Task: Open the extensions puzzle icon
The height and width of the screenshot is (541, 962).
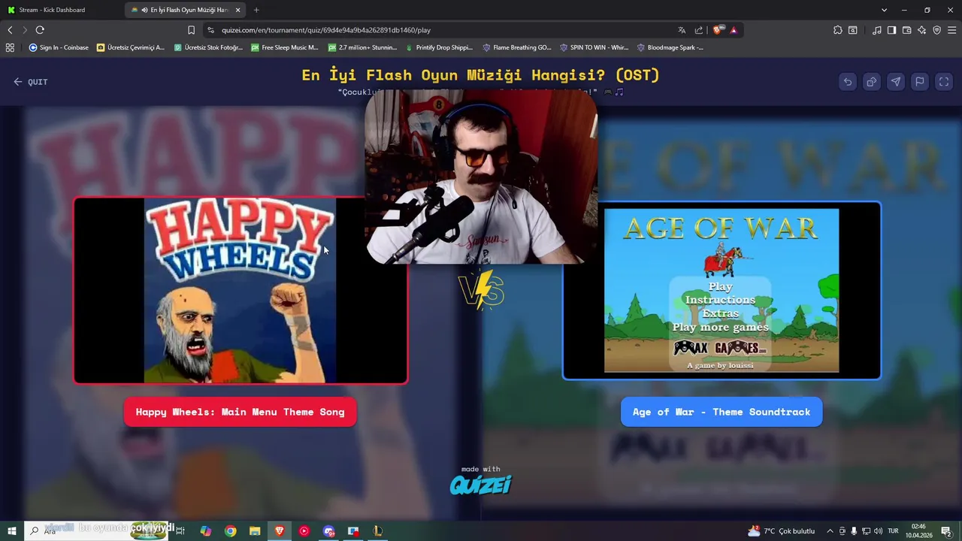Action: [x=838, y=30]
